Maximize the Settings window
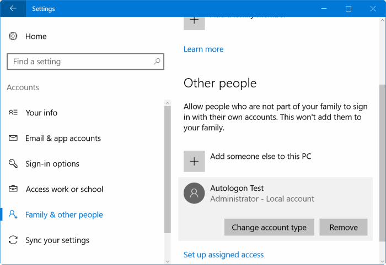386x265 pixels. [349, 9]
